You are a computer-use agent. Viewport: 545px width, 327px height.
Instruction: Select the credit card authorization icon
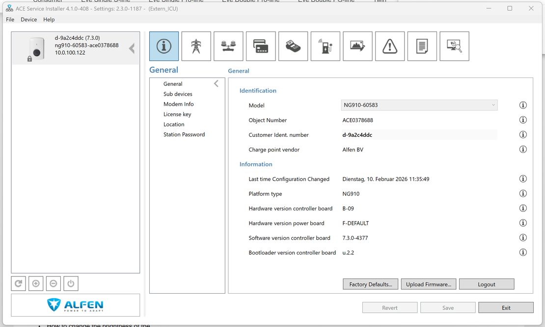pyautogui.click(x=261, y=46)
